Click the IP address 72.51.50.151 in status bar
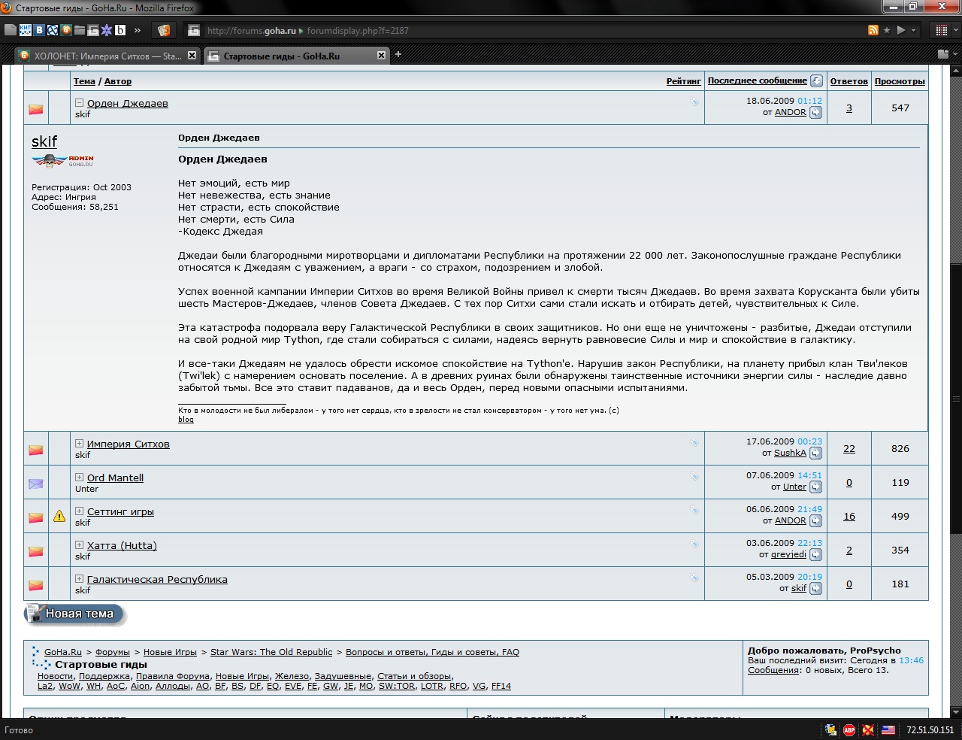 (x=930, y=730)
